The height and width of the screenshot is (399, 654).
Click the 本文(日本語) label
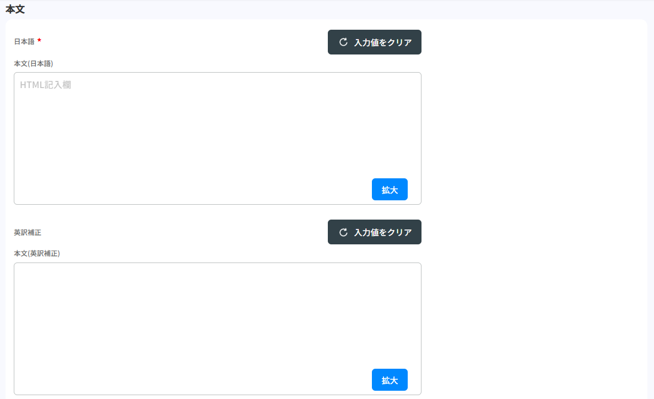coord(33,63)
